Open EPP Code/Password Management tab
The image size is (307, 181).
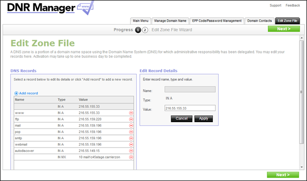coord(217,21)
